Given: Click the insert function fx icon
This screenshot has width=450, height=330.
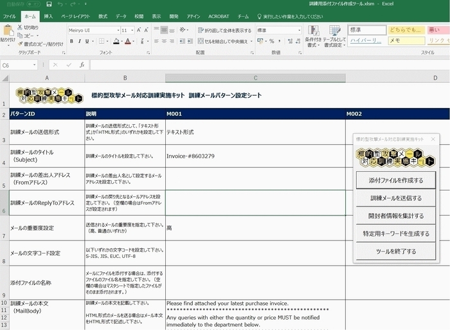Looking at the screenshot, I should pyautogui.click(x=82, y=65).
